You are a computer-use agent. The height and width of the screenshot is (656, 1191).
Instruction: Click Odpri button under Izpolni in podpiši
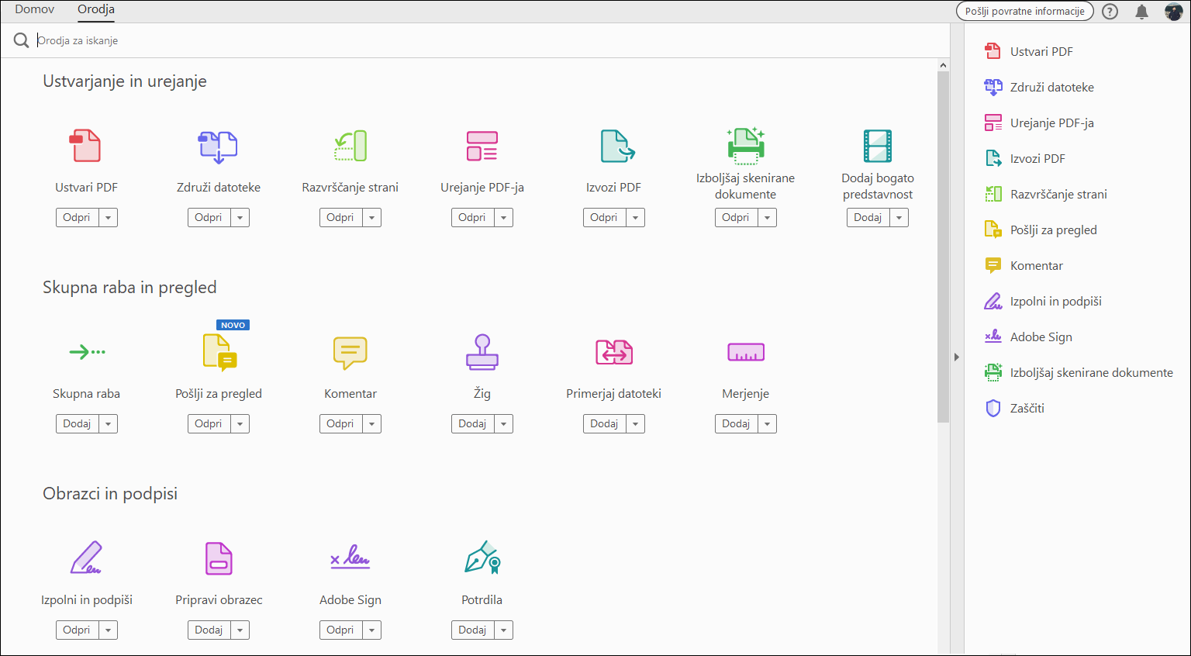pyautogui.click(x=78, y=630)
